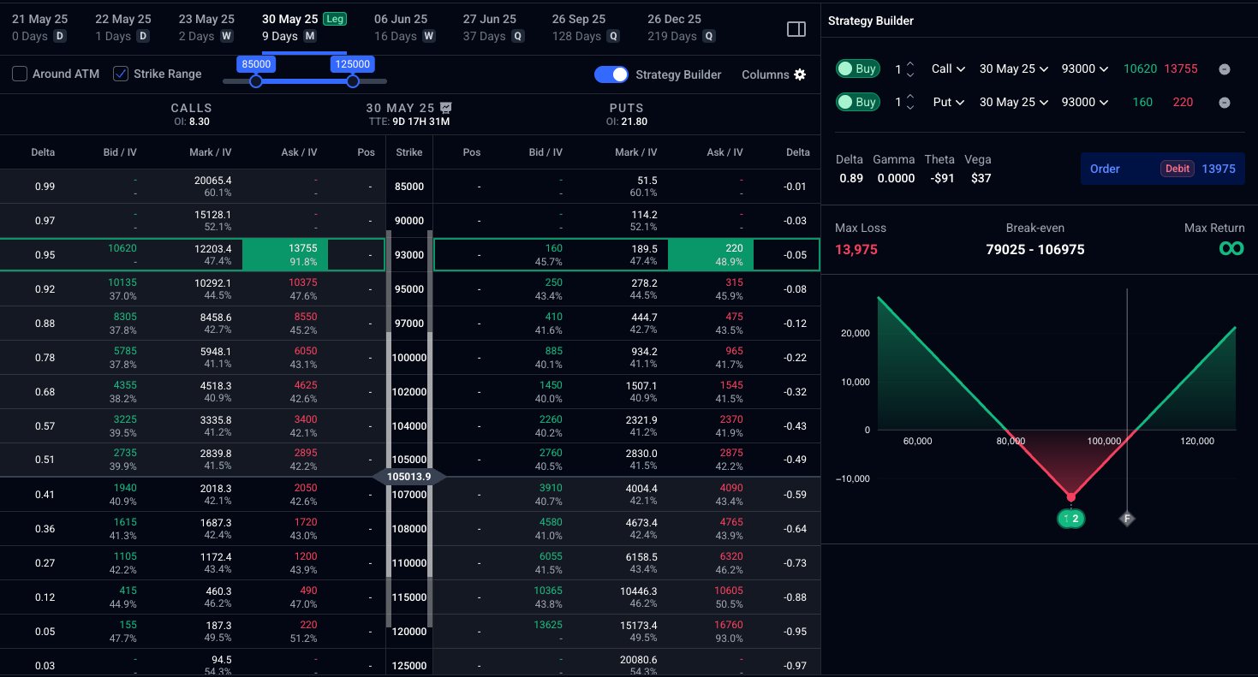Switch Call leg Buy toggle to Sell

tap(857, 69)
